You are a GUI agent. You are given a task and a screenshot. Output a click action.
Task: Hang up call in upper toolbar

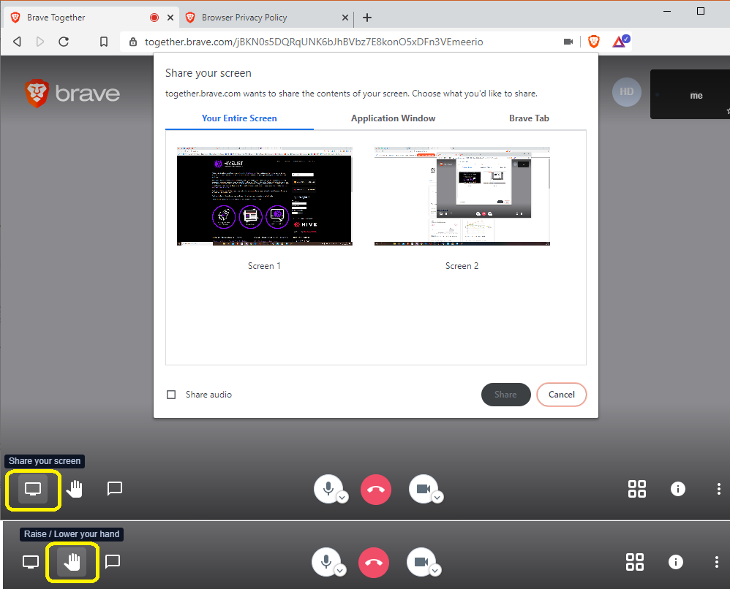click(376, 490)
